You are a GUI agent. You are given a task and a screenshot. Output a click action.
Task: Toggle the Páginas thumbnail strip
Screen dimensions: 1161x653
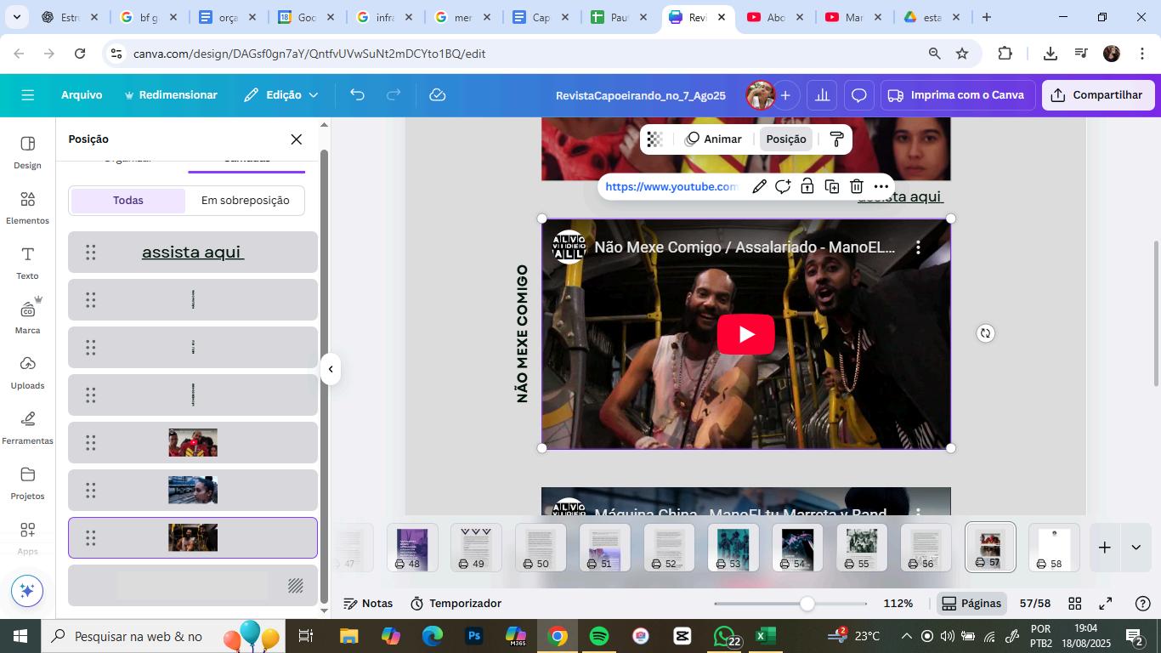click(x=971, y=604)
